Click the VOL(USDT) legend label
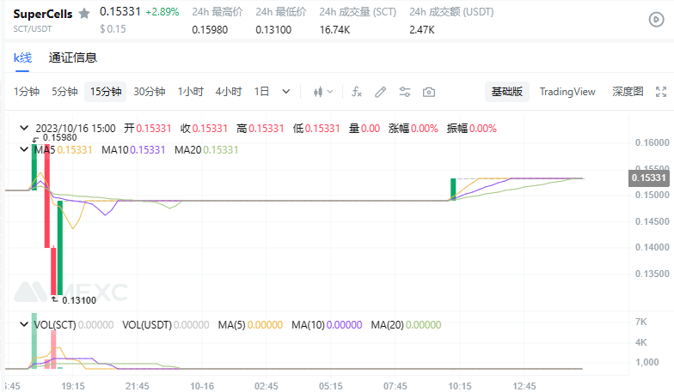Screen dimensions: 674x392 [x=147, y=324]
